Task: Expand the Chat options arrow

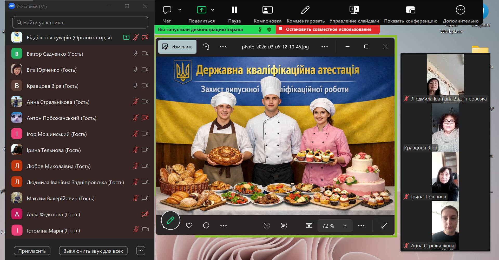Action: click(180, 10)
